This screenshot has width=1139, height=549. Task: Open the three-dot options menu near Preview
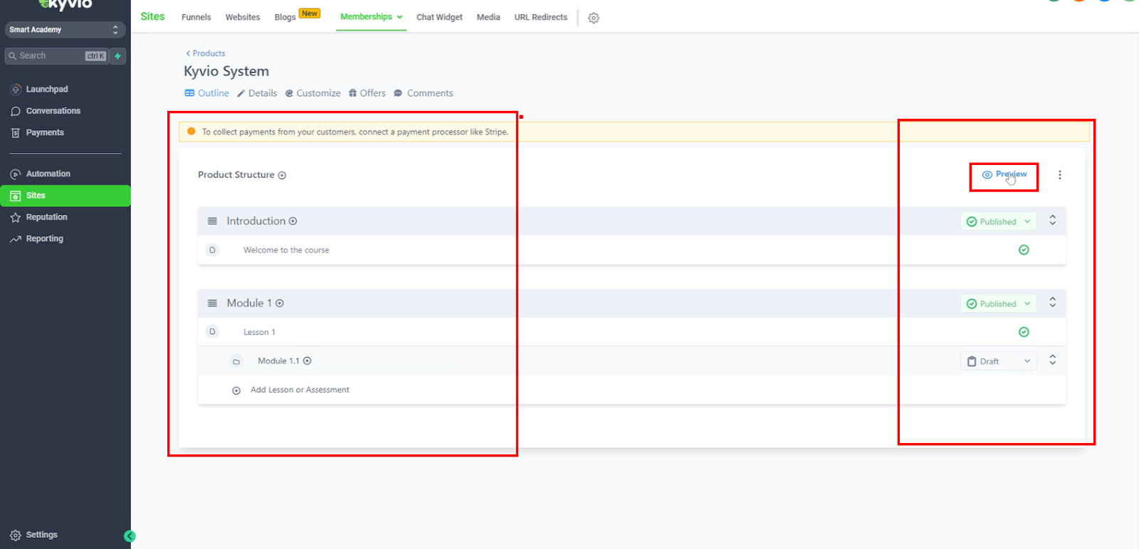[1059, 175]
